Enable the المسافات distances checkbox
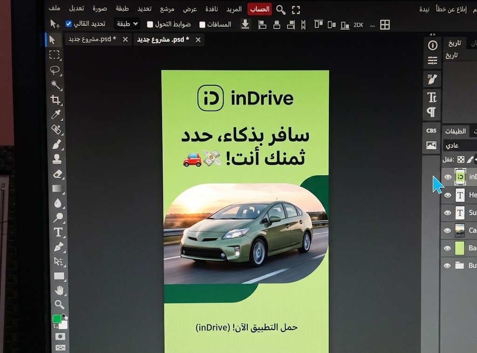Image resolution: width=477 pixels, height=353 pixels. point(202,24)
